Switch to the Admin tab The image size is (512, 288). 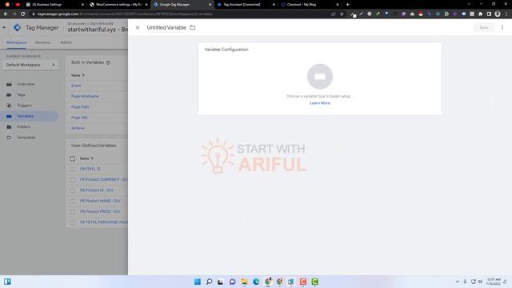tap(66, 42)
